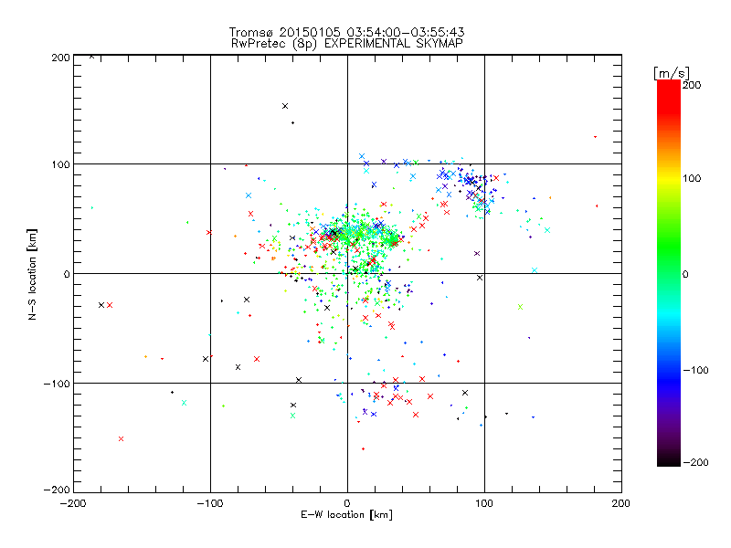Click the 'N-S location [km]' axis label
This screenshot has width=731, height=548.
pyautogui.click(x=32, y=274)
